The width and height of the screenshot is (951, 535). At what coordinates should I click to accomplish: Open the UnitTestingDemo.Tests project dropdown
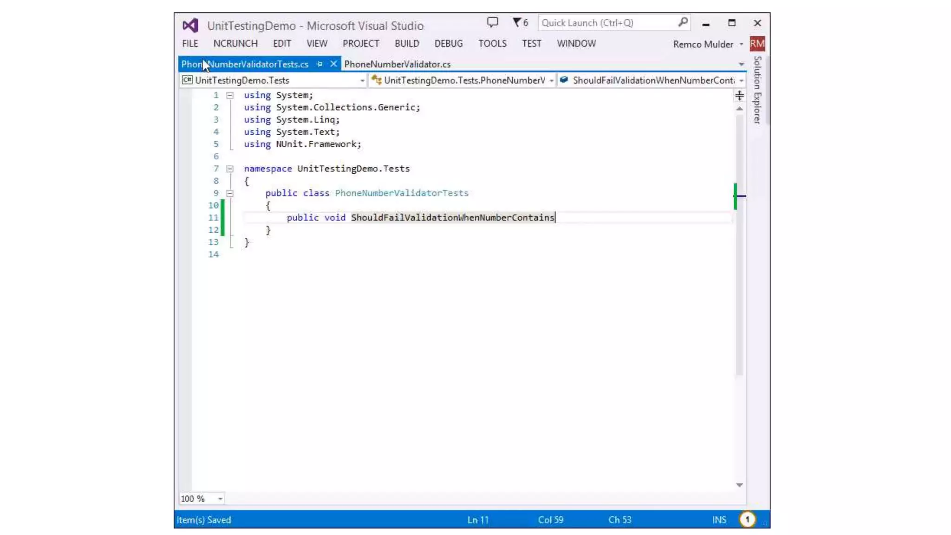[362, 81]
